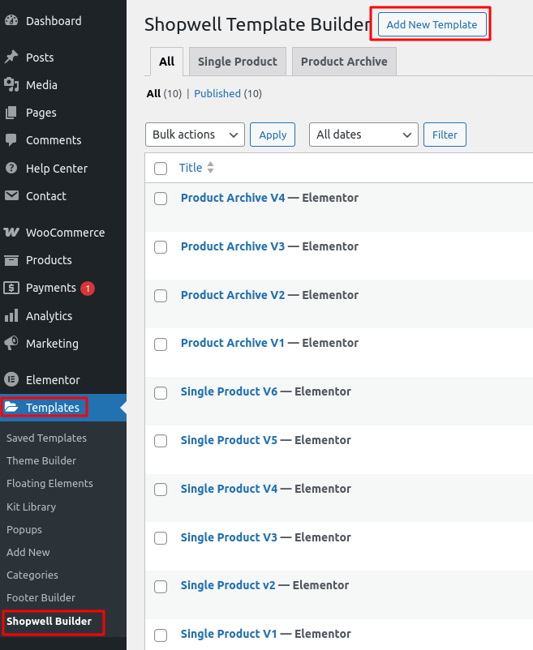The height and width of the screenshot is (650, 533).
Task: Check the Product Archive V4 row checkbox
Action: (161, 198)
